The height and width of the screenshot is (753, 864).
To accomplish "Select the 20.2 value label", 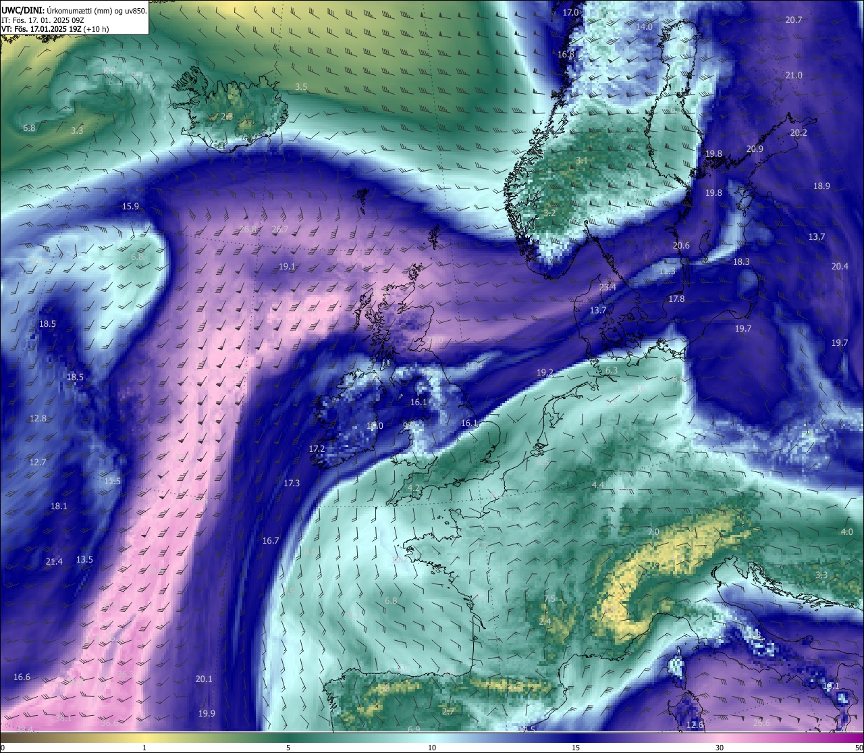I will (x=799, y=132).
